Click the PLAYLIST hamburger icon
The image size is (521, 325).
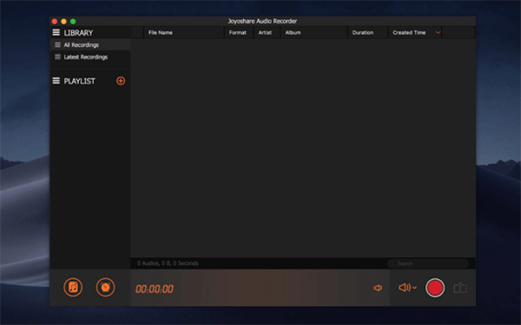coord(56,81)
